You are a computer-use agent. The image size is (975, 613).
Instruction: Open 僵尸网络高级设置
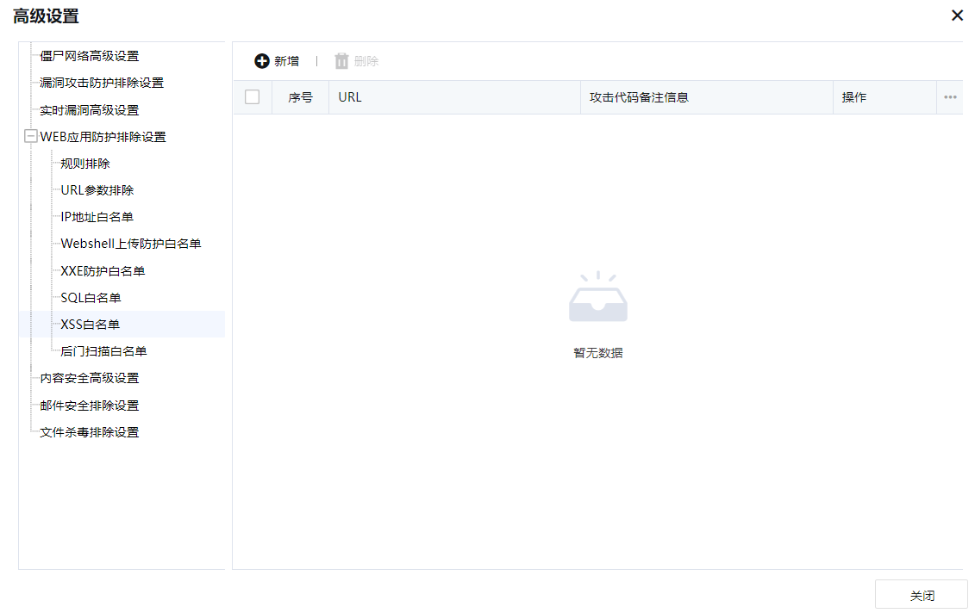(x=89, y=56)
